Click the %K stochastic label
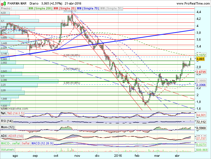The image size is (211, 159). click(3, 113)
